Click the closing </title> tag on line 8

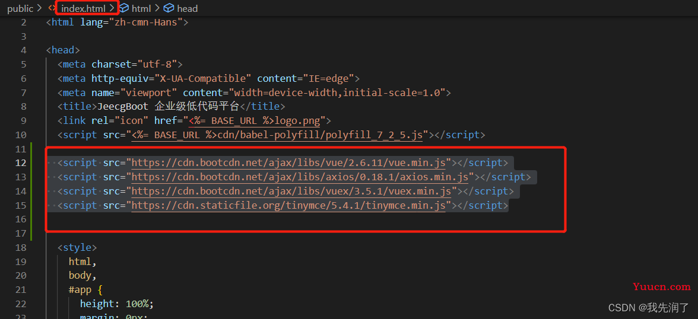click(262, 107)
